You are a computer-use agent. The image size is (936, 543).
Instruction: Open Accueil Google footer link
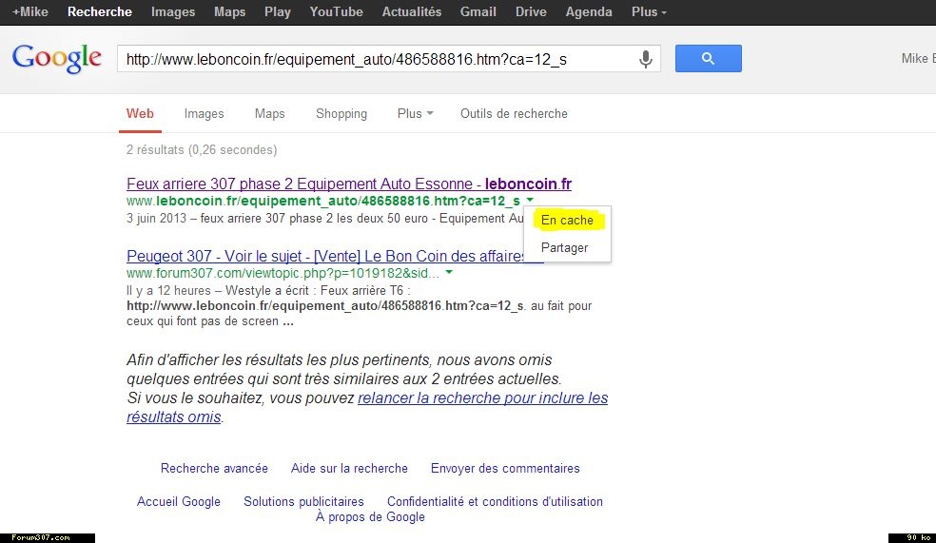(179, 502)
